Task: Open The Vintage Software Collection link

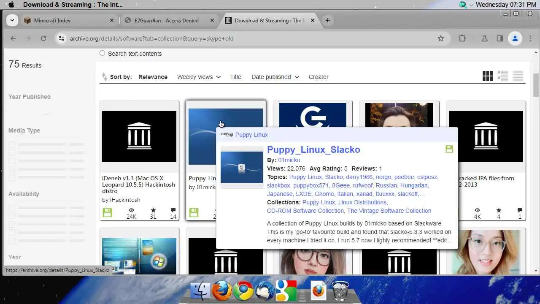Action: pyautogui.click(x=389, y=211)
